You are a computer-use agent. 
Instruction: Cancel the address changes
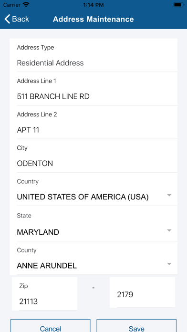pyautogui.click(x=51, y=326)
